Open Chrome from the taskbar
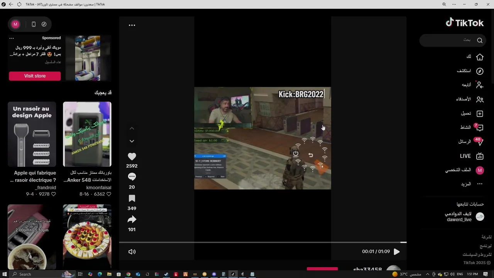This screenshot has width=494, height=278. tap(129, 274)
